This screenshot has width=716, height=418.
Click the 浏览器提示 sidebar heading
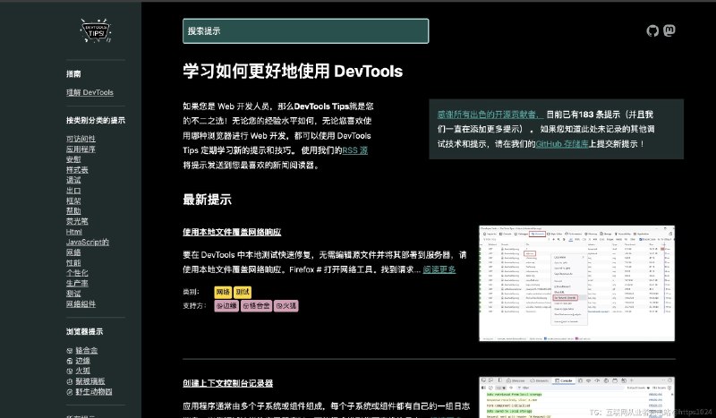pos(84,332)
